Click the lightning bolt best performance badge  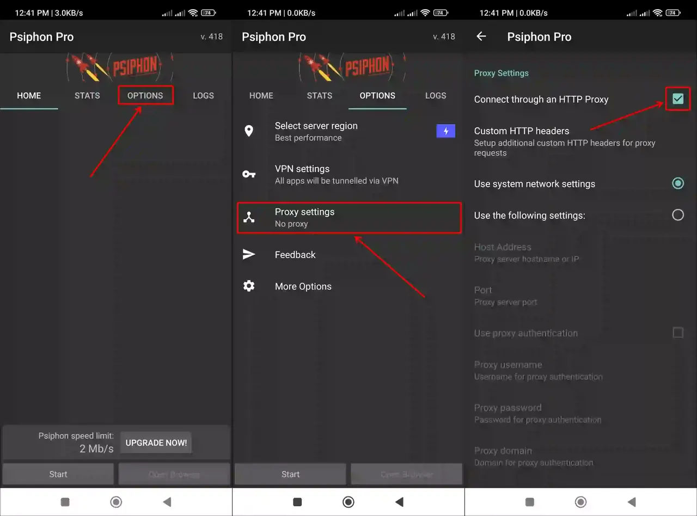click(446, 131)
